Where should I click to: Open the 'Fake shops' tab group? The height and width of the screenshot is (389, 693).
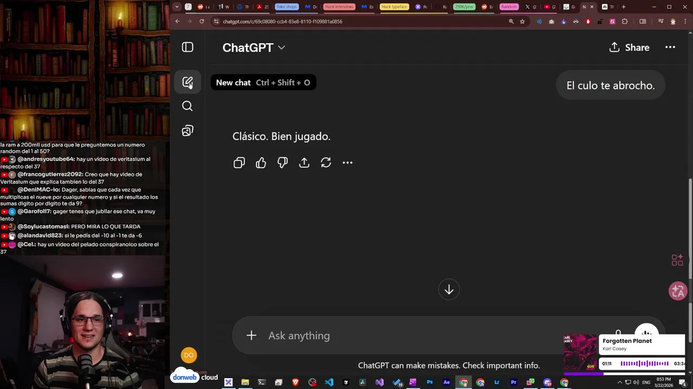click(x=286, y=7)
